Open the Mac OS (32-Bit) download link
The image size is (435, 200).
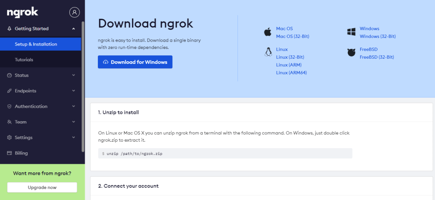click(292, 37)
